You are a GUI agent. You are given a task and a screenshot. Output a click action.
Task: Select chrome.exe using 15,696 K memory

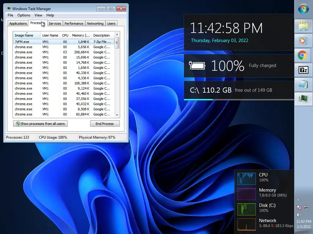64,57
